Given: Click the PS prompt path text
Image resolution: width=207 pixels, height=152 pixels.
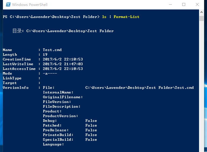Looking at the screenshot, I should pyautogui.click(x=51, y=17).
